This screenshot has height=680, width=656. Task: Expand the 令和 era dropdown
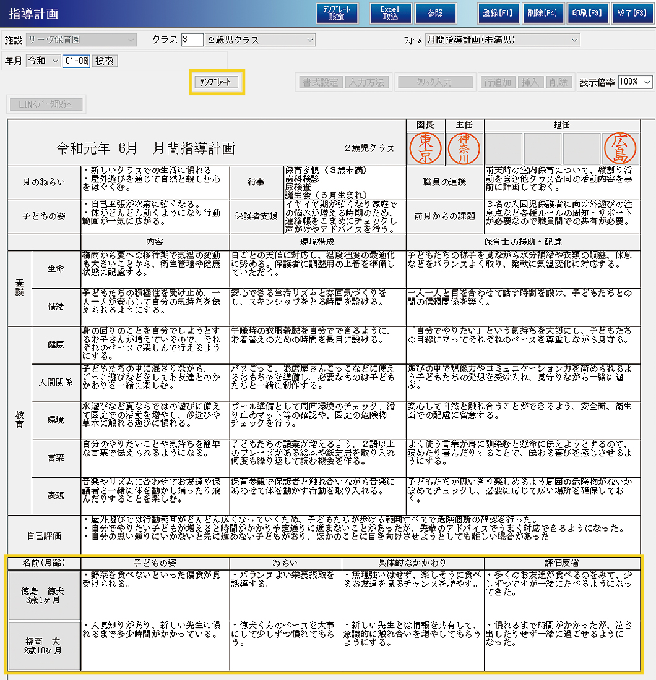[43, 61]
